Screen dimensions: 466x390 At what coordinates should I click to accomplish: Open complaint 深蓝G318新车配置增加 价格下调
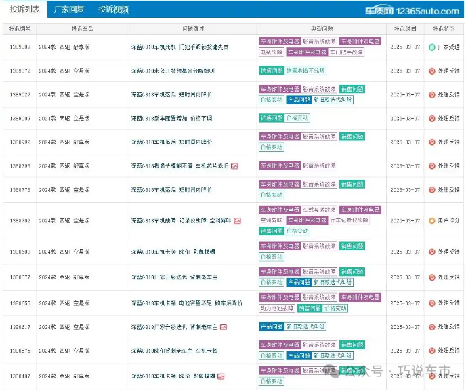point(171,119)
